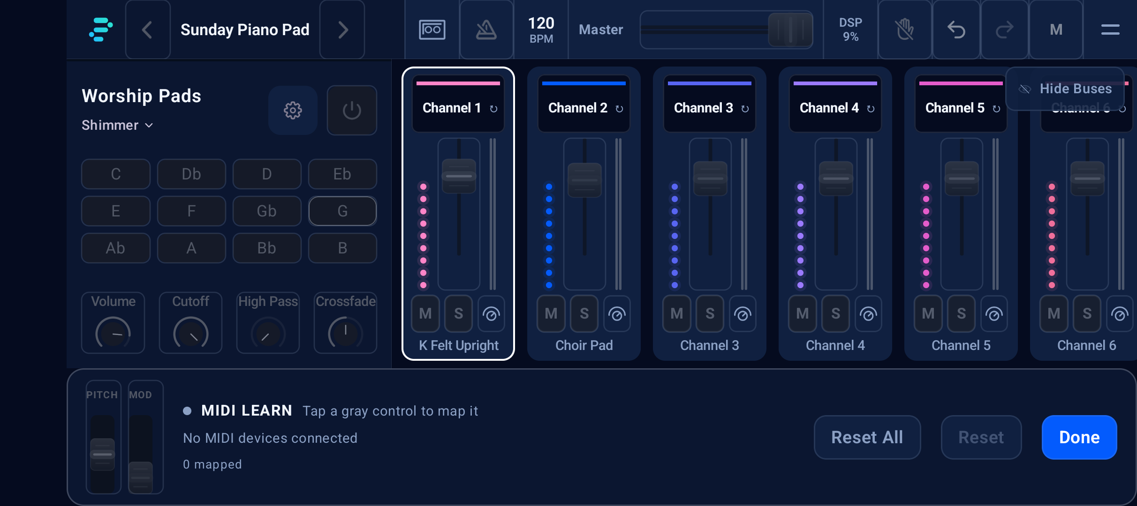1137x506 pixels.
Task: Mute K Felt Upright channel
Action: 425,314
